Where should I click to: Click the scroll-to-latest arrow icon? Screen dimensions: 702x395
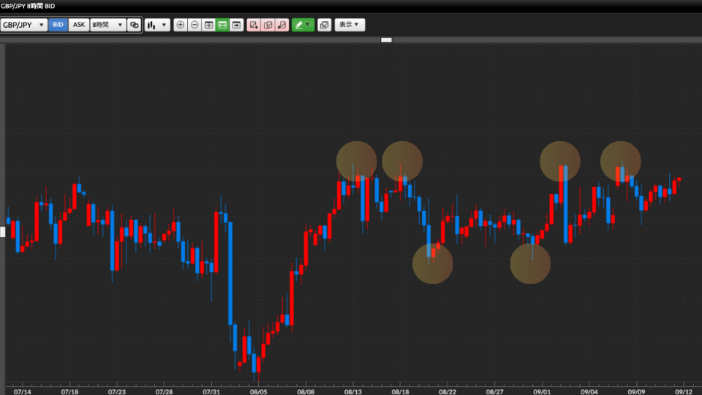(x=236, y=25)
